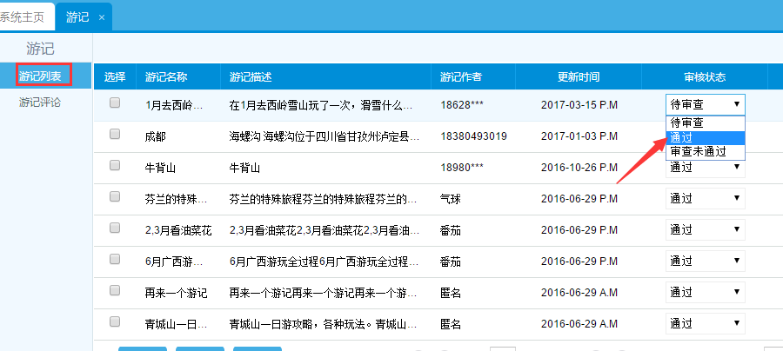783x351 pixels.
Task: Select the checkbox for the 青城山一日 row
Action: 115,322
